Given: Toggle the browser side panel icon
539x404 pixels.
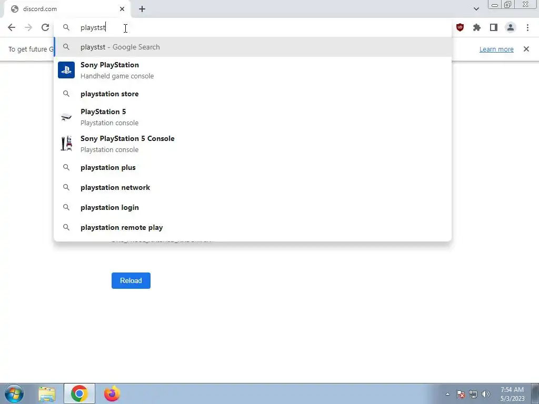Looking at the screenshot, I should pos(494,27).
